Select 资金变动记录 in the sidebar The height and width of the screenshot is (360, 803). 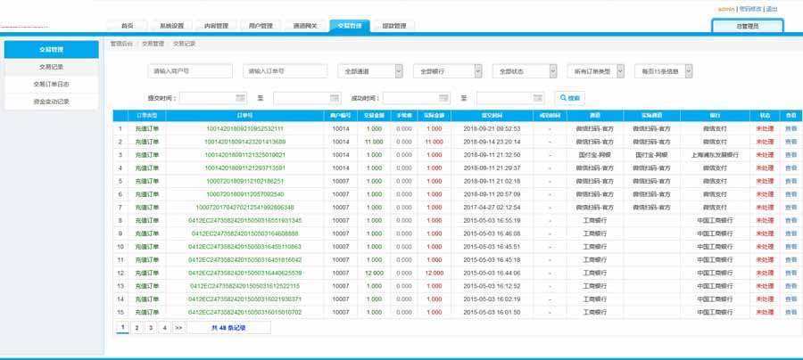click(51, 102)
